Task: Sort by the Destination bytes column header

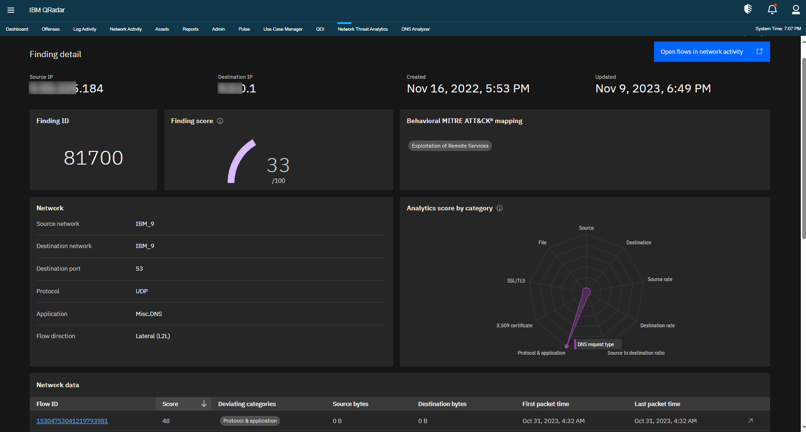Action: [x=442, y=404]
